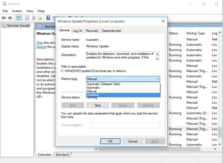
Task: Click the horizontal scrollbar thumb below the list
Action: coord(150,149)
